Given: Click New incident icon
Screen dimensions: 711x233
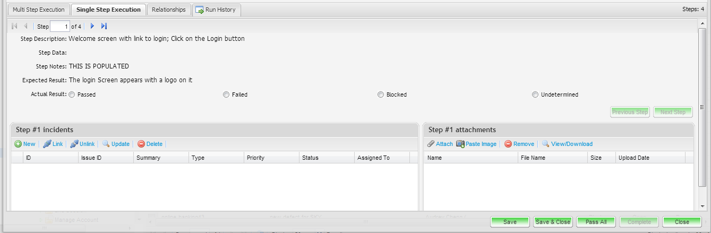Looking at the screenshot, I should (x=18, y=144).
